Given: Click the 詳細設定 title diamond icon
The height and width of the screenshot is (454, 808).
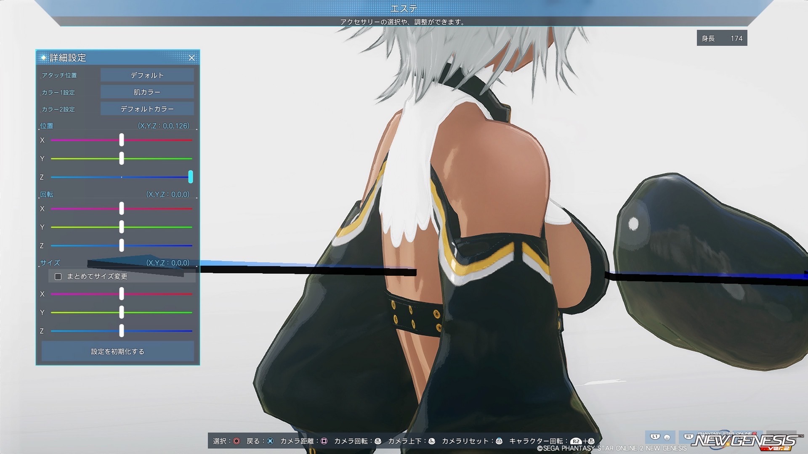Looking at the screenshot, I should pos(43,58).
